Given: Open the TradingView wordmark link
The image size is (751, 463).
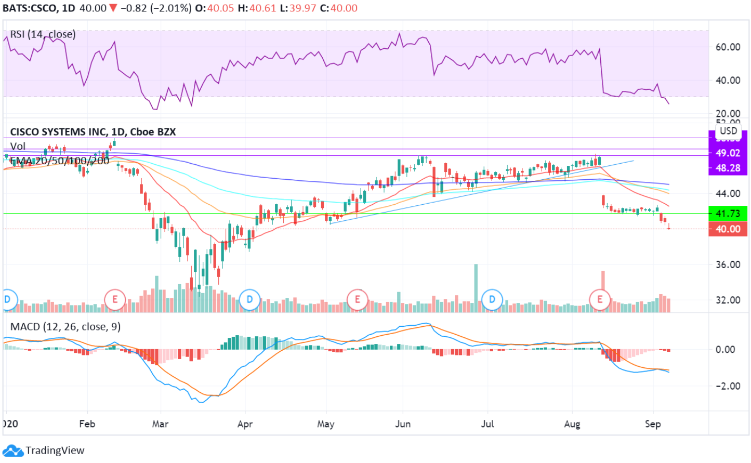Looking at the screenshot, I should coord(55,451).
